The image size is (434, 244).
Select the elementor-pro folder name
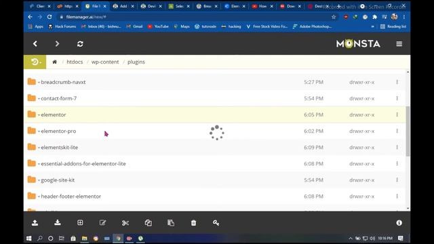tap(58, 131)
